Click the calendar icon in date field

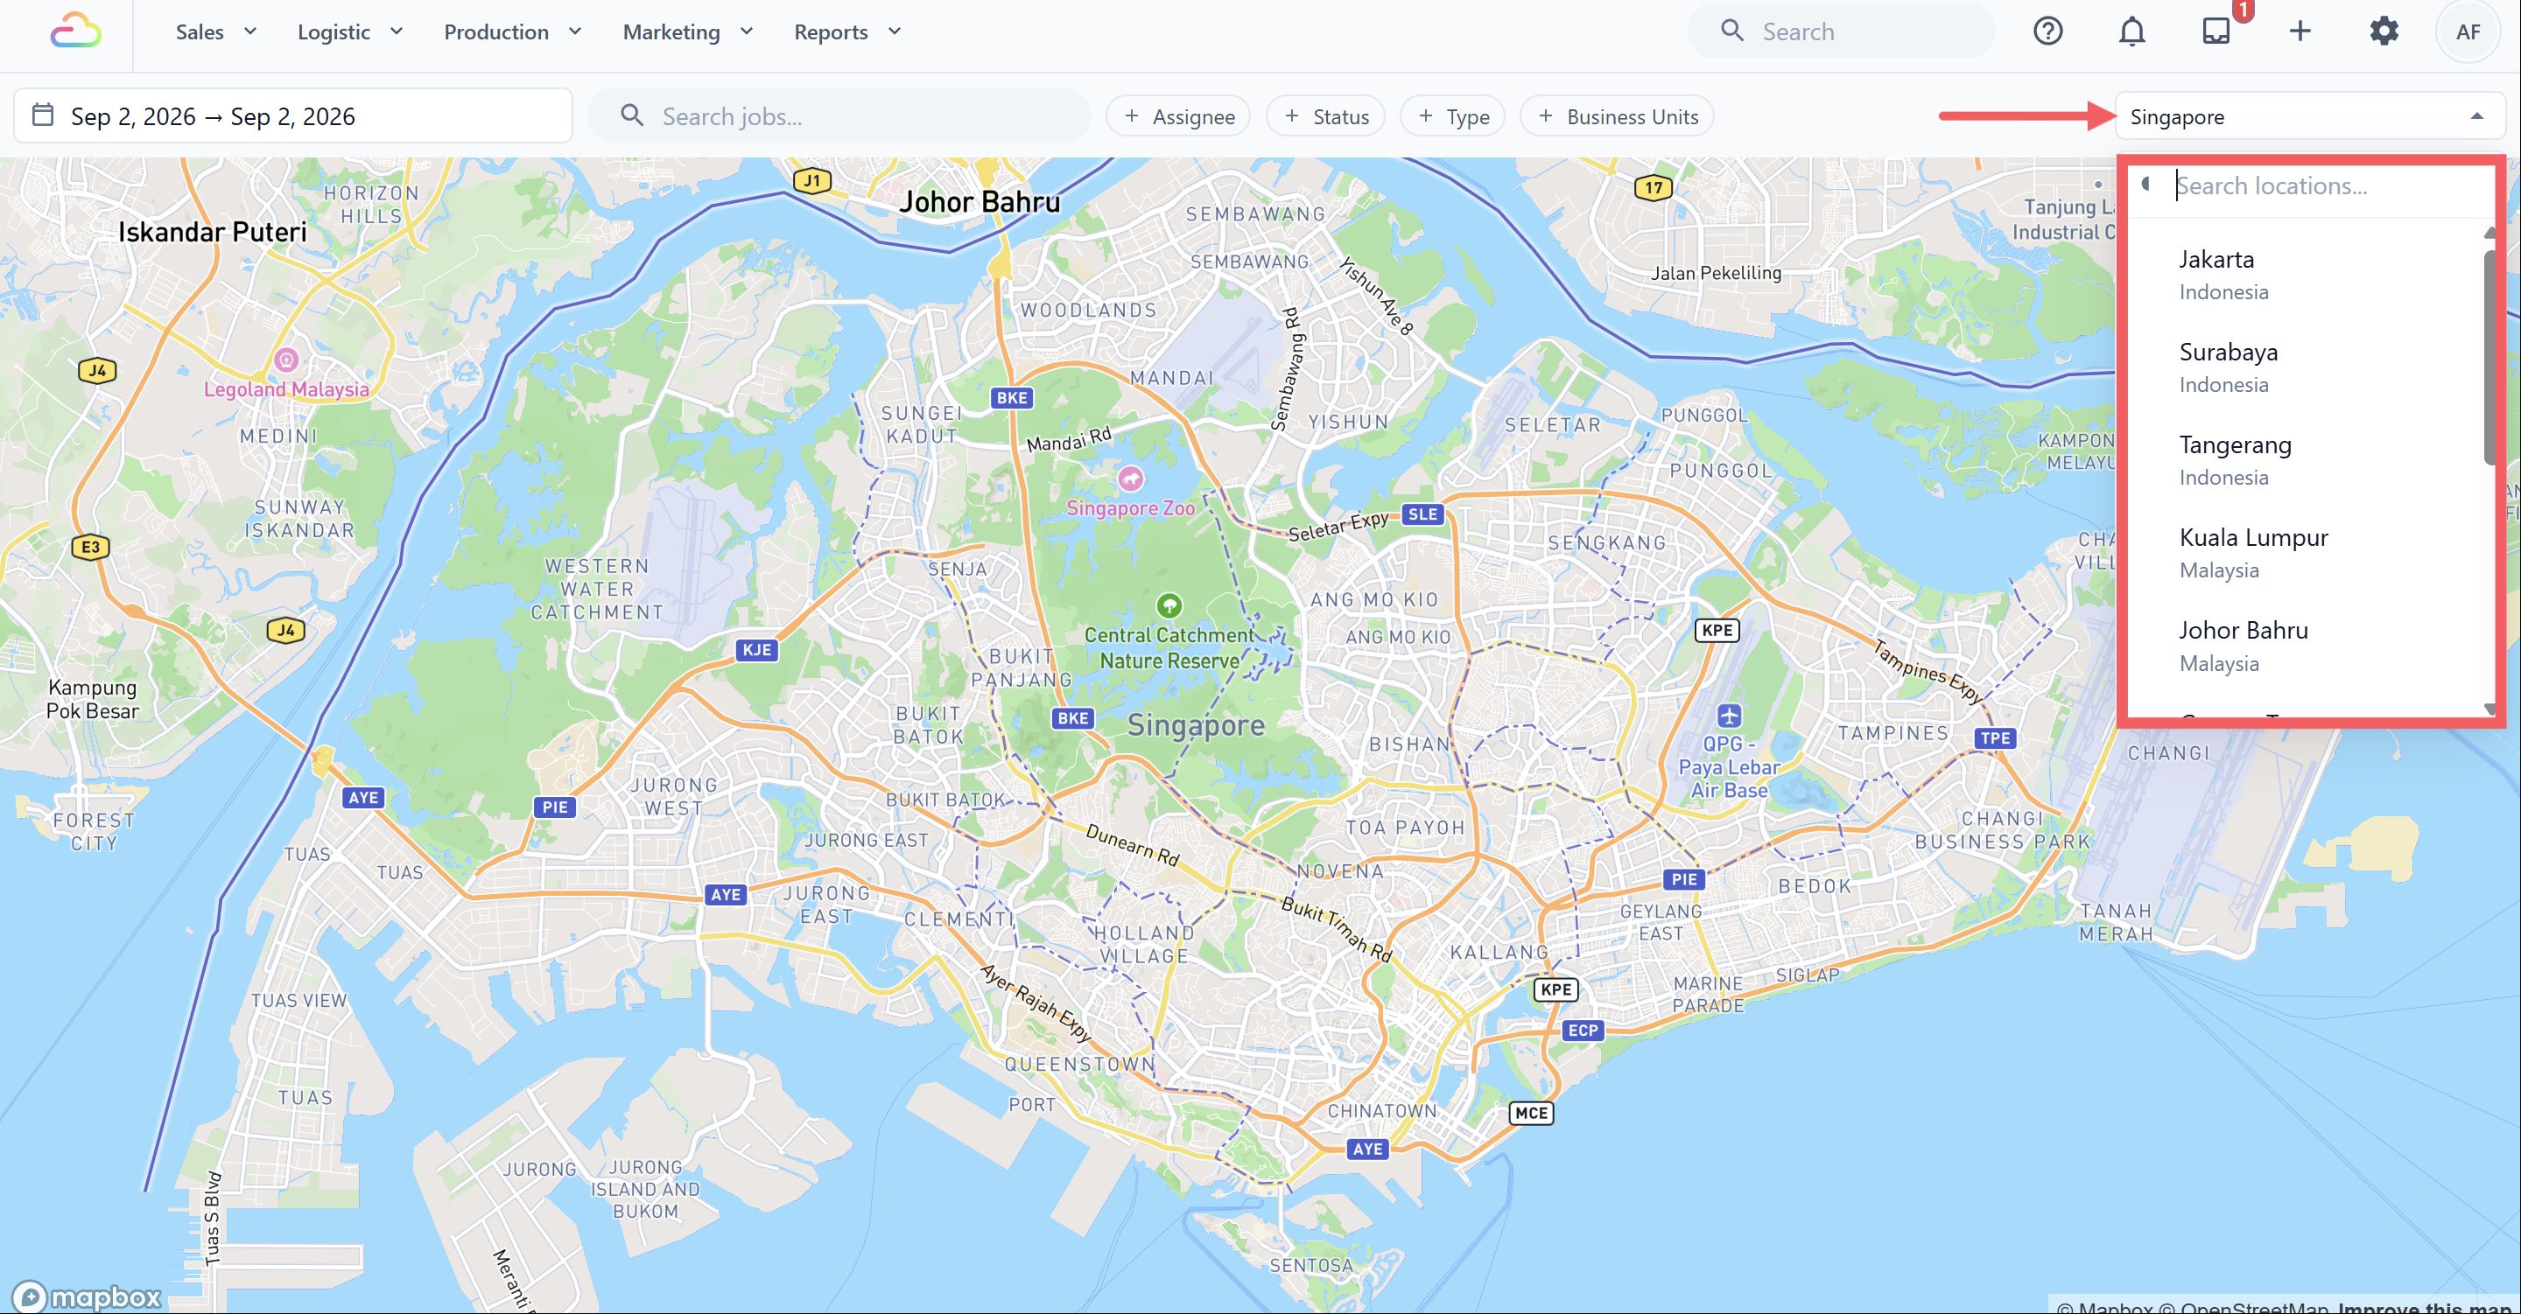pos(43,115)
